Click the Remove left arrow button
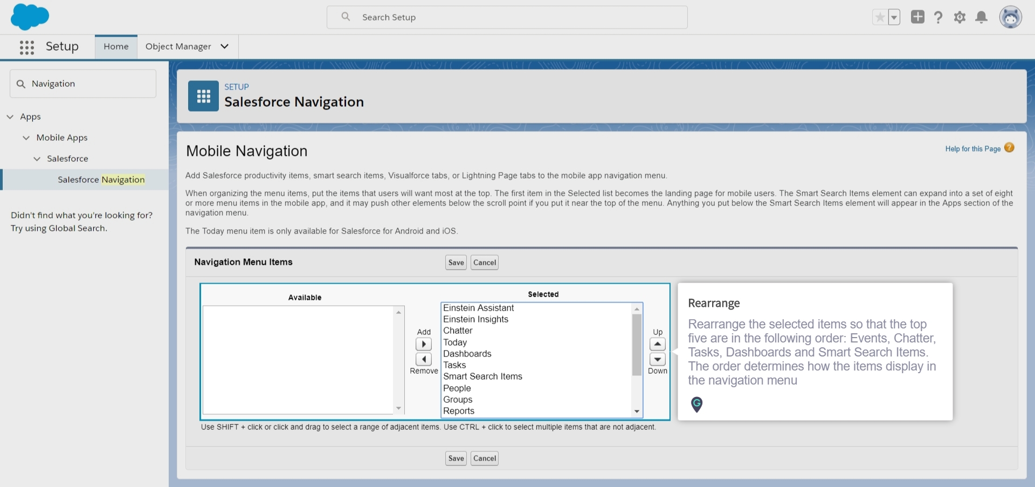 pos(424,359)
